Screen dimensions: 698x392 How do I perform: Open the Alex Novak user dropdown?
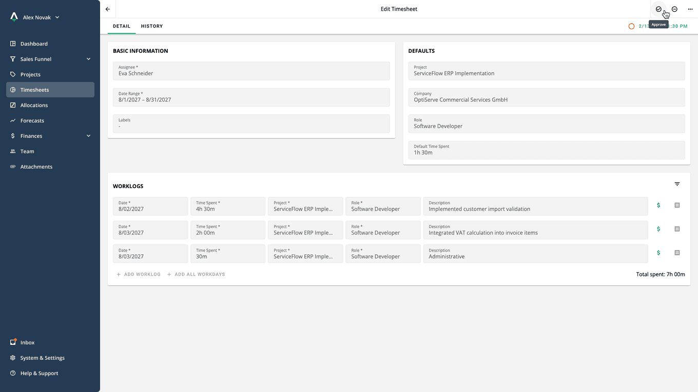[41, 17]
